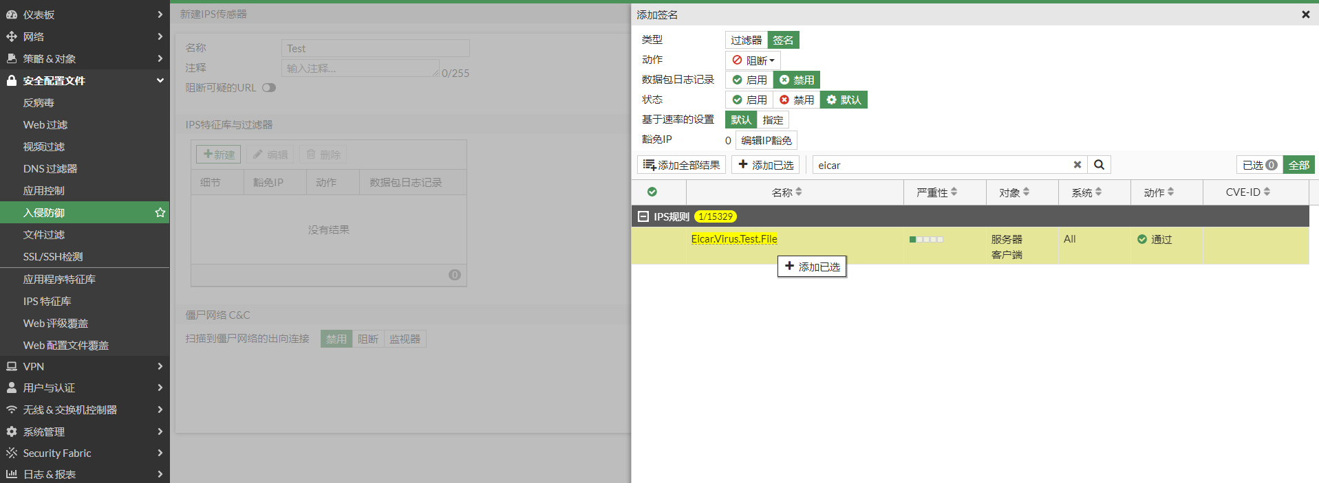Sort by 名称 column arrows
Screen dimensions: 1319x483
798,192
